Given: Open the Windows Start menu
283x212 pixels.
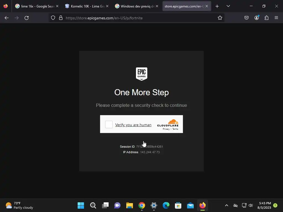Looking at the screenshot, I should tap(81, 205).
